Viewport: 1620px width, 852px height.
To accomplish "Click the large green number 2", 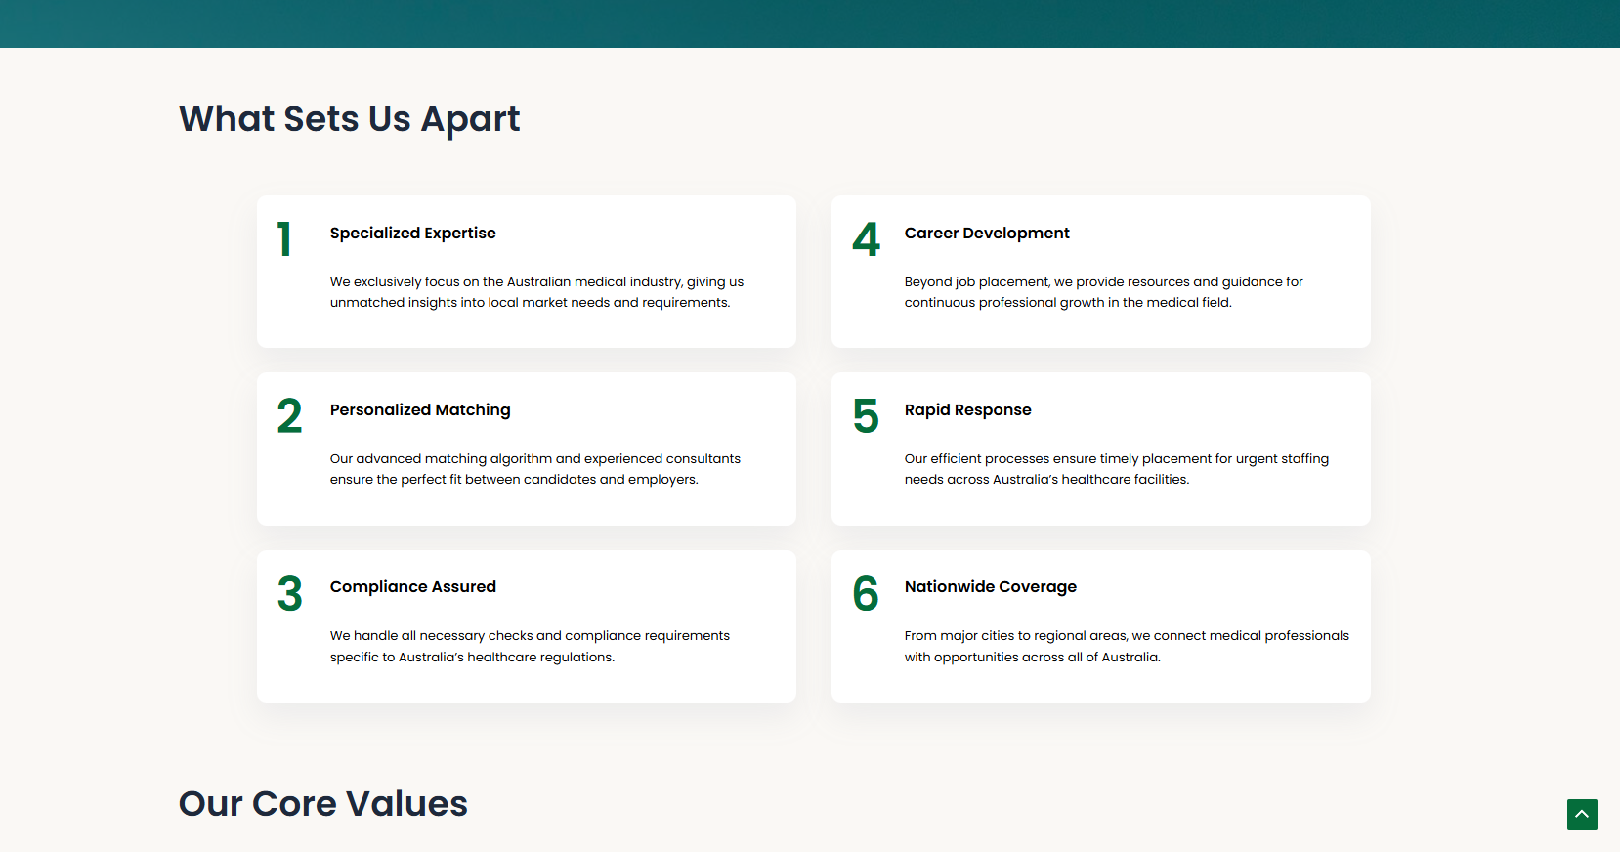I will [x=289, y=416].
